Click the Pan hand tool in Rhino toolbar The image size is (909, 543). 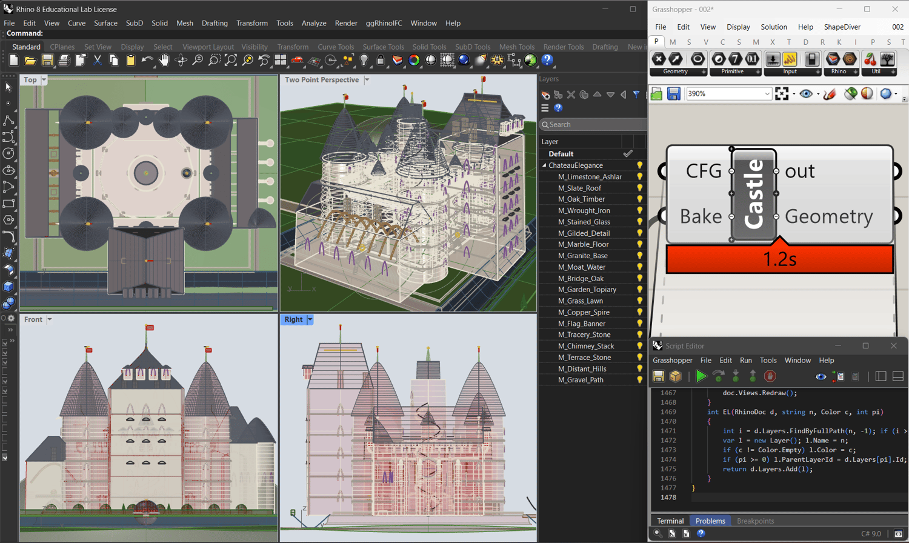pyautogui.click(x=164, y=60)
